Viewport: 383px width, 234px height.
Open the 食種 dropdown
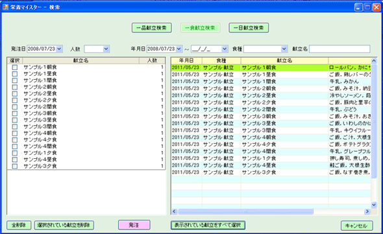pos(284,49)
